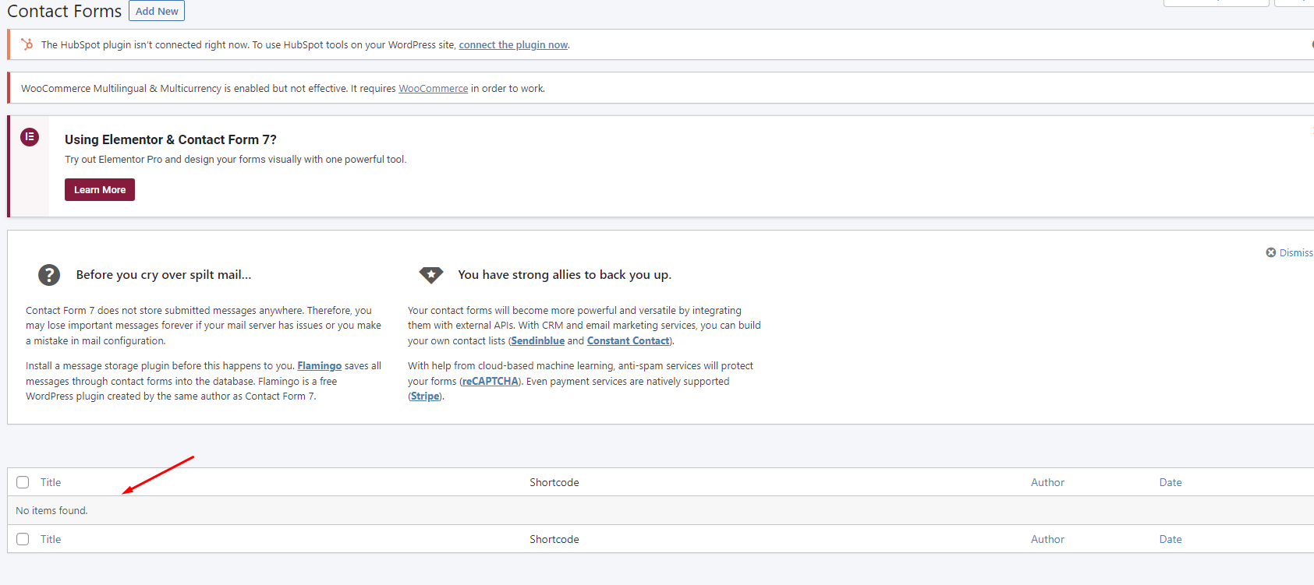Click the Learn More button
The width and height of the screenshot is (1314, 585).
[x=100, y=190]
